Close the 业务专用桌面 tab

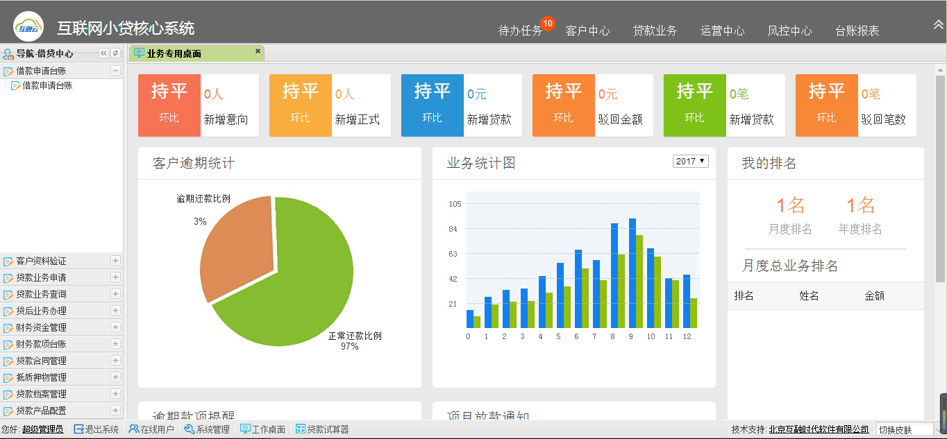pos(258,51)
